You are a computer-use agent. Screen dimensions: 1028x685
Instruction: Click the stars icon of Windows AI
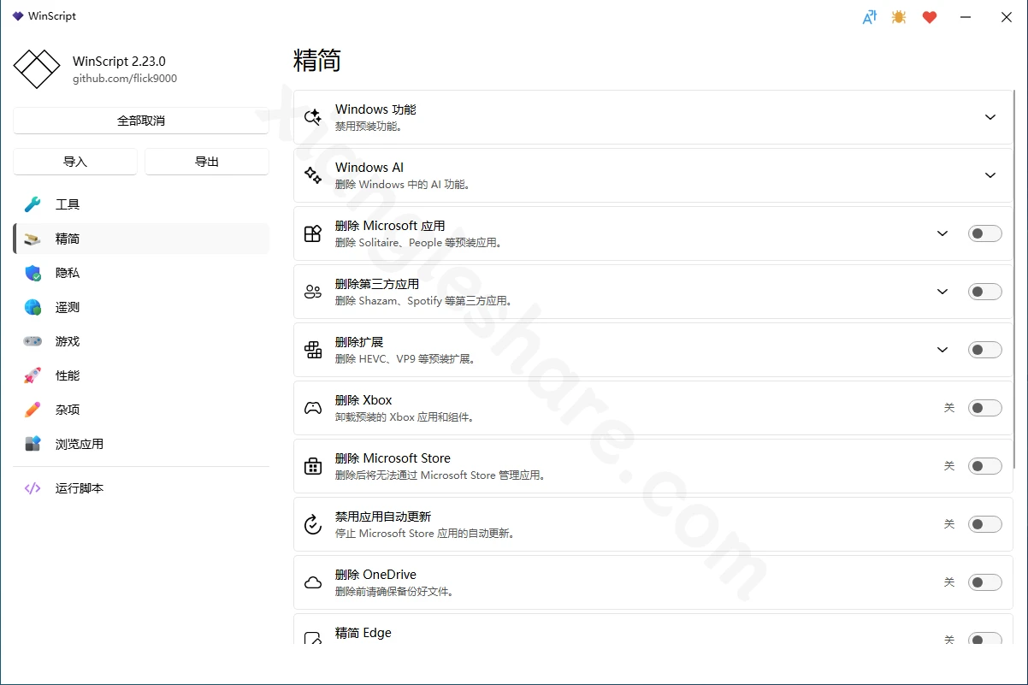[313, 175]
